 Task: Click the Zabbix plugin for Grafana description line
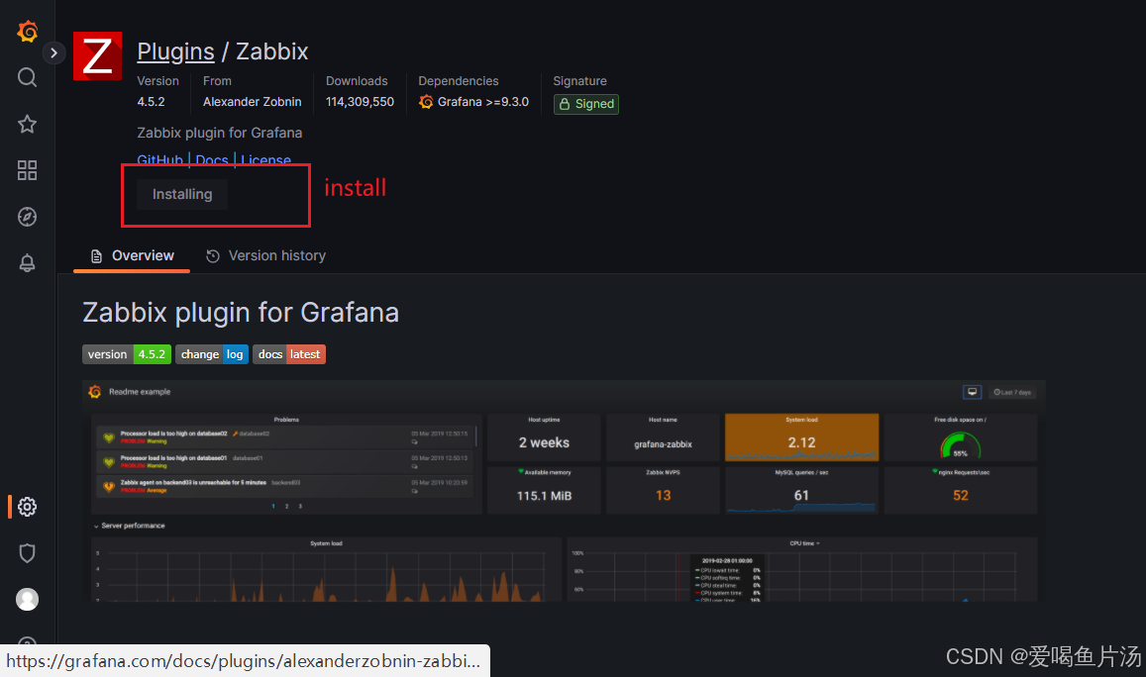(x=219, y=133)
